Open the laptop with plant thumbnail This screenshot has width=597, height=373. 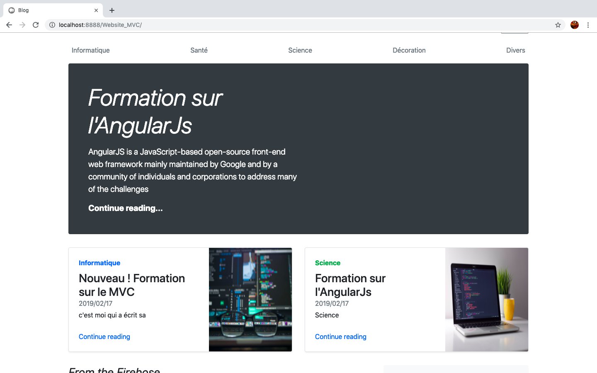[487, 300]
